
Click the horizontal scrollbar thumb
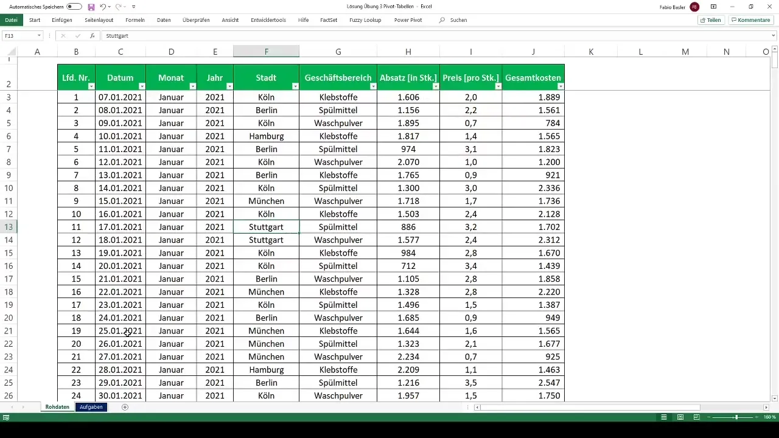point(590,407)
